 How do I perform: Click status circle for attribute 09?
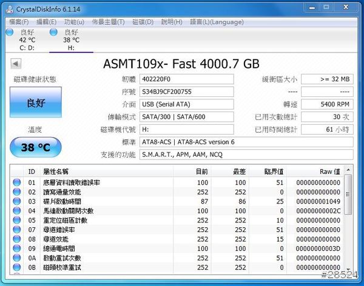[x=17, y=248]
